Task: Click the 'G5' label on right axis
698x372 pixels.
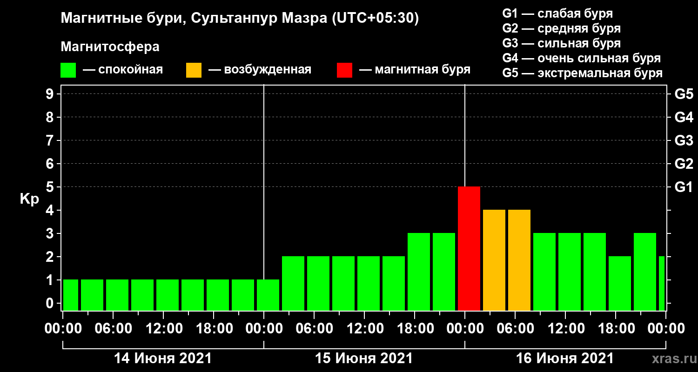Action: tap(684, 94)
